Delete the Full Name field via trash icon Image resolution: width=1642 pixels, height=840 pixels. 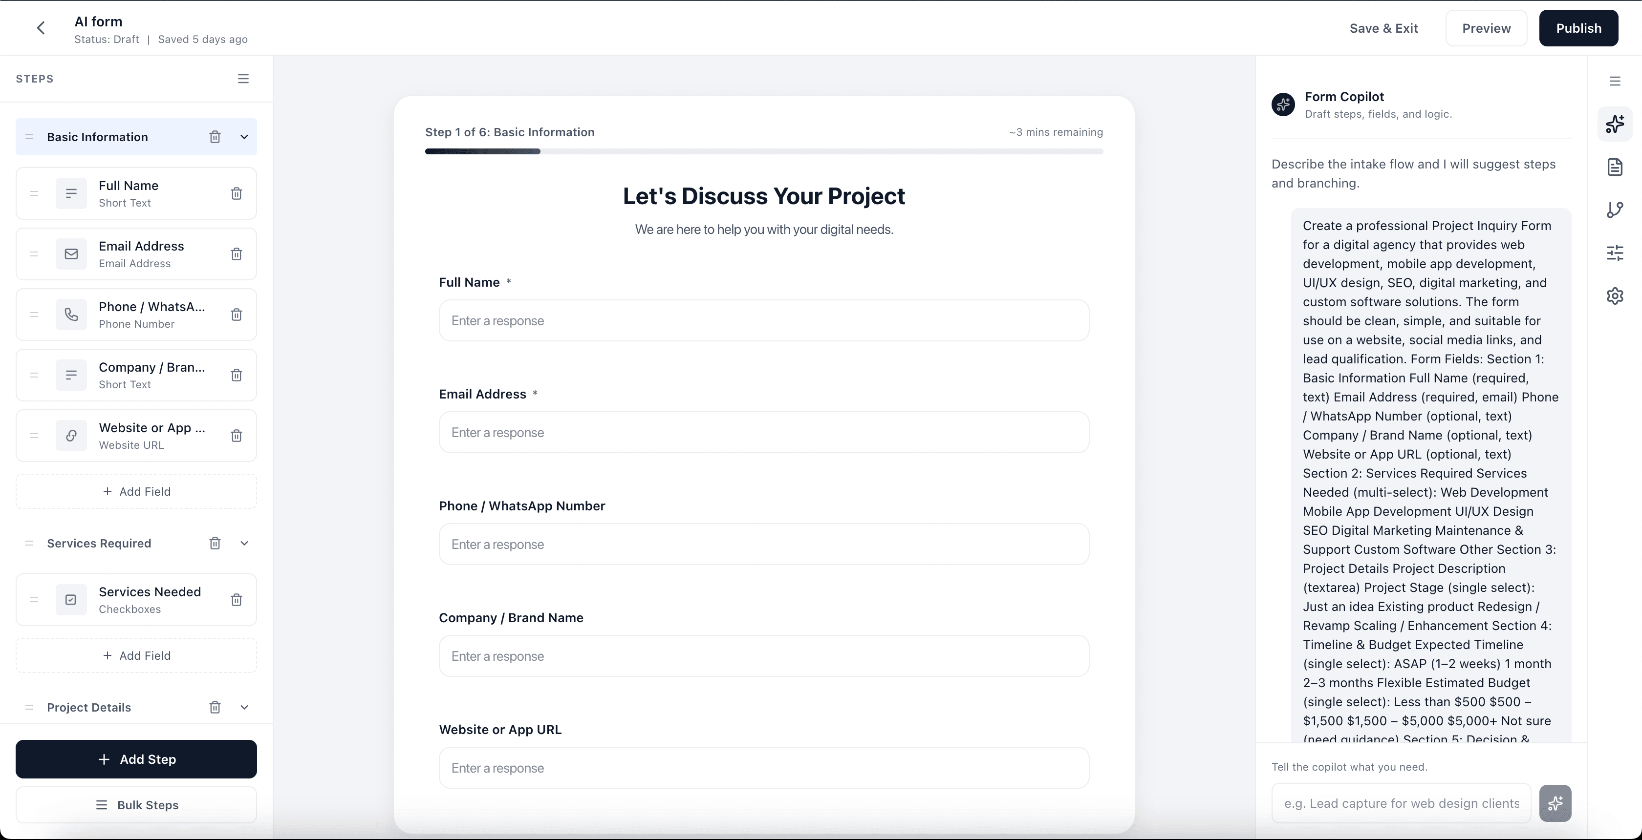[236, 193]
